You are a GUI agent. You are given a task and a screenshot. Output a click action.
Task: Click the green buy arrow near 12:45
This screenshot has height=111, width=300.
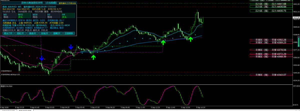[163, 42]
